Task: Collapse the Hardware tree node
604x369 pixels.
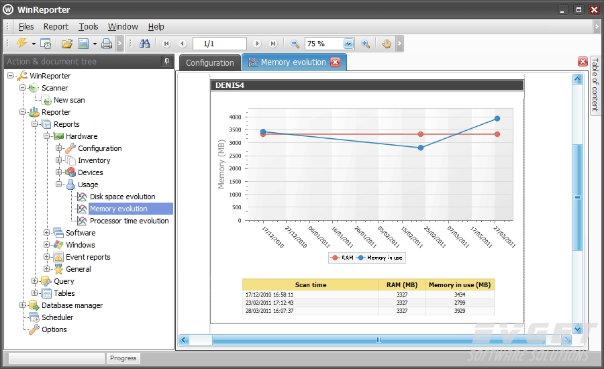Action: 46,136
